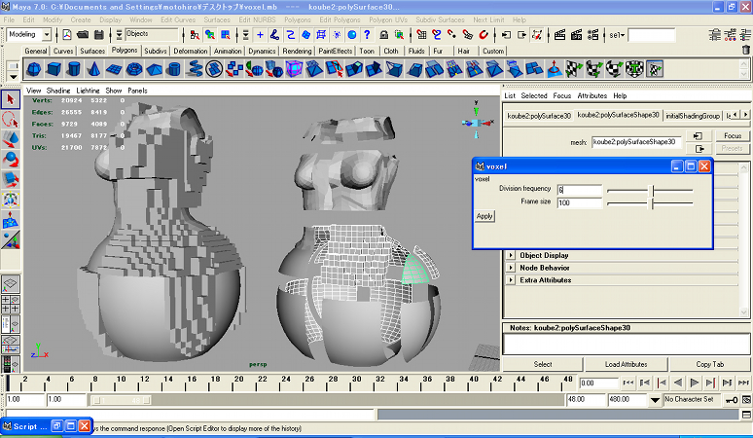The width and height of the screenshot is (753, 438).
Task: Create a polygon cube from the shelf
Action: coord(54,69)
